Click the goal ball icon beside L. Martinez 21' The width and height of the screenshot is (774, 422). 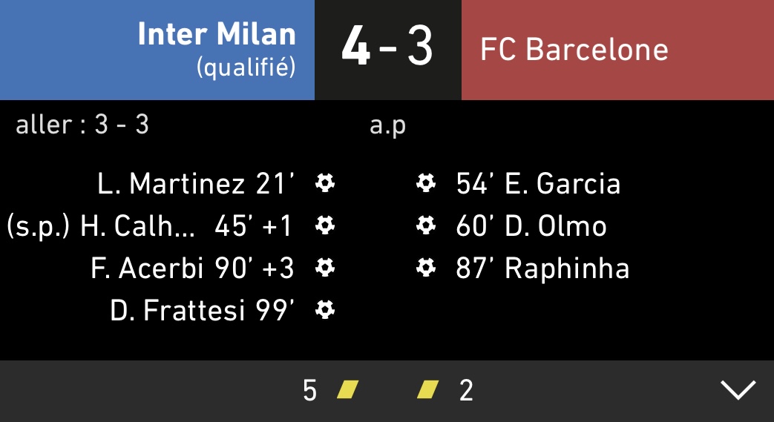325,183
